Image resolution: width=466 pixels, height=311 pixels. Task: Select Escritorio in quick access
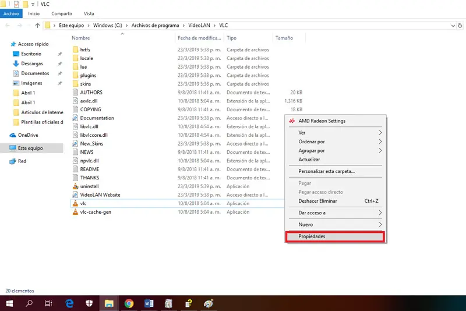[x=31, y=54]
